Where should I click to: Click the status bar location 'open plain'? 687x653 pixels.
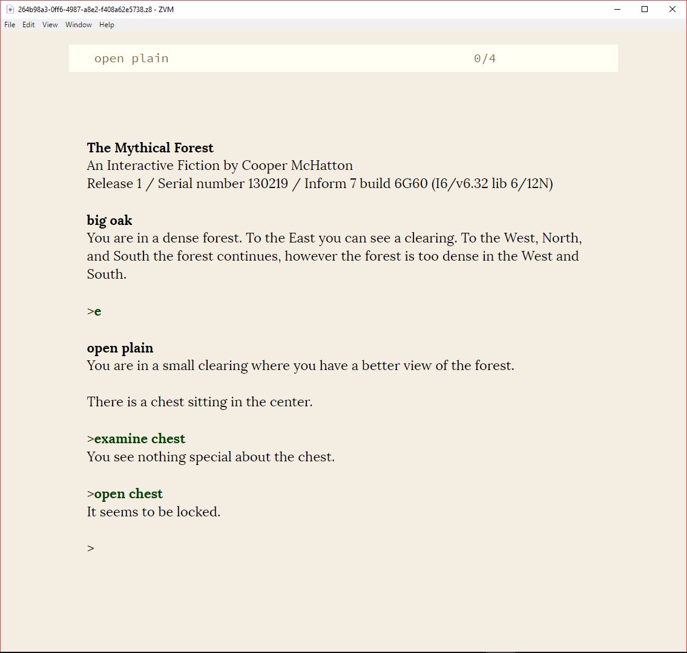tap(131, 59)
